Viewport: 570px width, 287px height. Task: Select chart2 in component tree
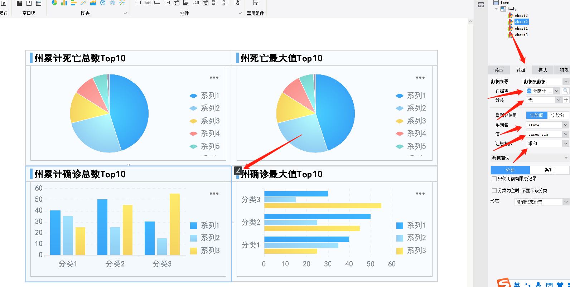[521, 15]
